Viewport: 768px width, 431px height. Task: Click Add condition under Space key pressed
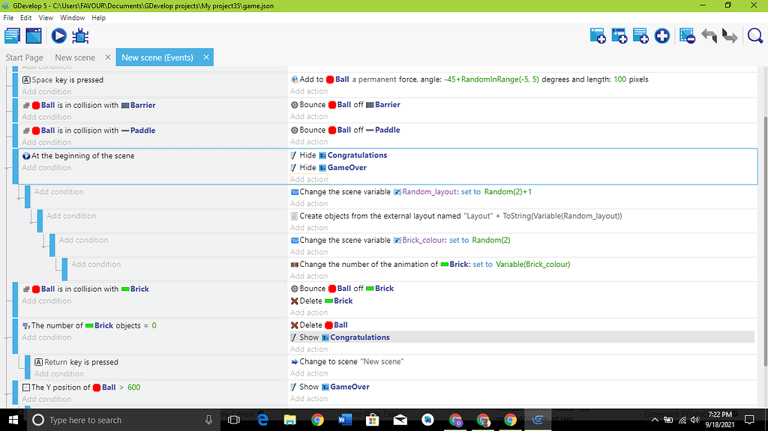[46, 91]
